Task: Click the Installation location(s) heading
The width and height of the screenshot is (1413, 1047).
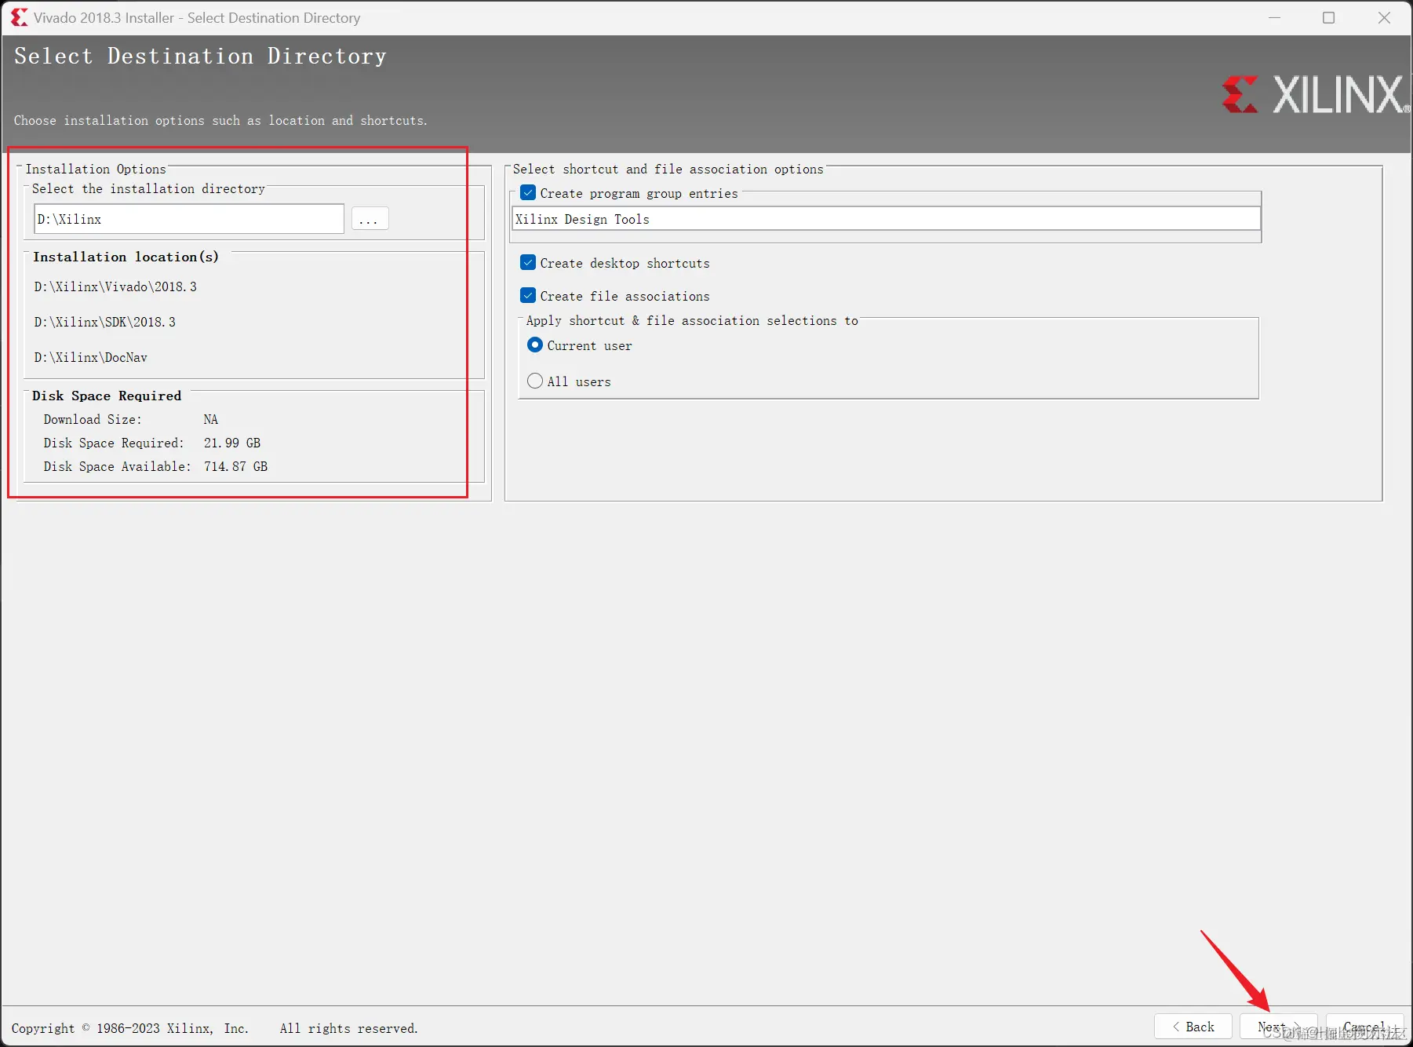Action: (126, 257)
